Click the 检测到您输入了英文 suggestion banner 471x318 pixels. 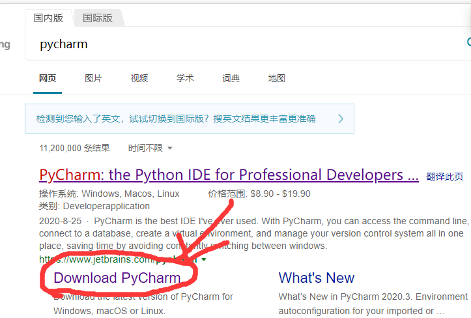click(x=190, y=119)
